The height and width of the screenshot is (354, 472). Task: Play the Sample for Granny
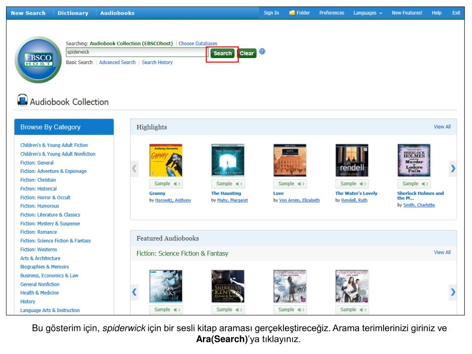tap(166, 183)
